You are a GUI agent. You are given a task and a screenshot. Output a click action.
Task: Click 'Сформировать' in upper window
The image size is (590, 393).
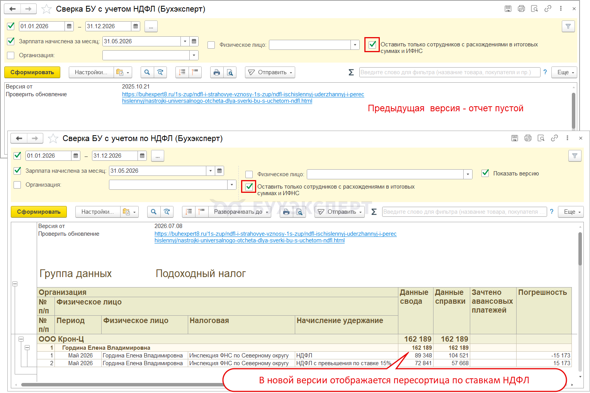pos(32,72)
